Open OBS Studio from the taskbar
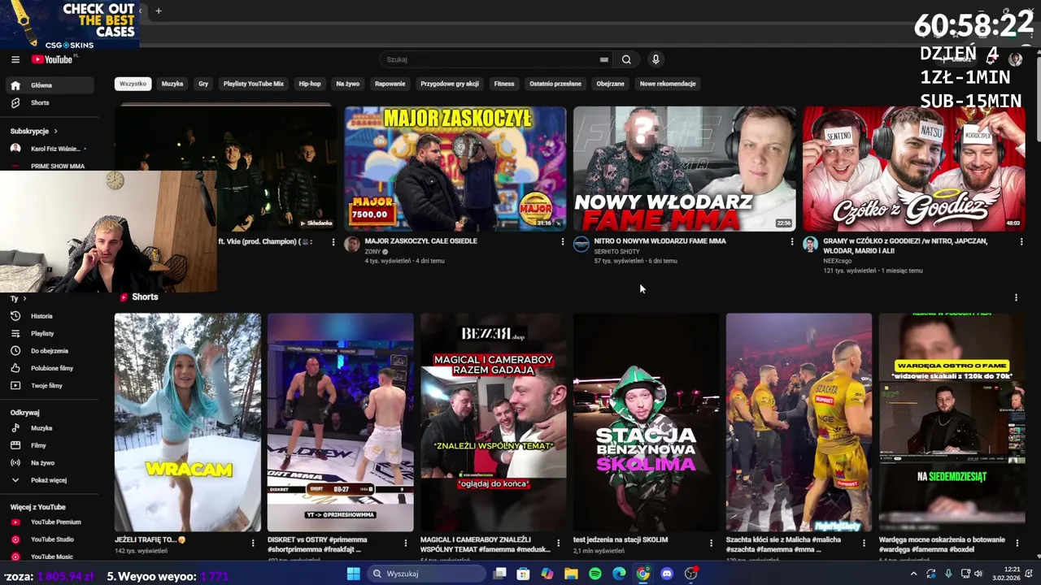 (x=690, y=574)
